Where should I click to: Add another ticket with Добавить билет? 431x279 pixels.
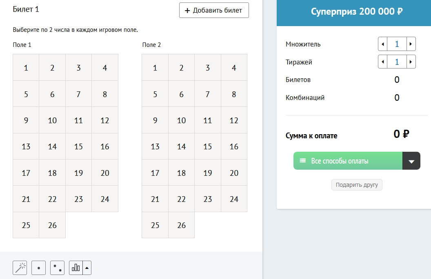click(214, 11)
